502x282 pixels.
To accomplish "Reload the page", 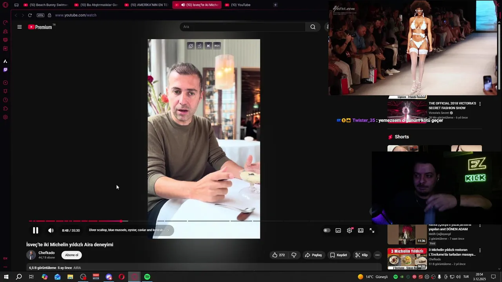I will (x=30, y=15).
